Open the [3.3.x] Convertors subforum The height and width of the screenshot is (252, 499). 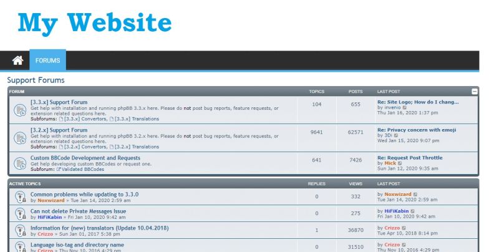click(x=85, y=119)
